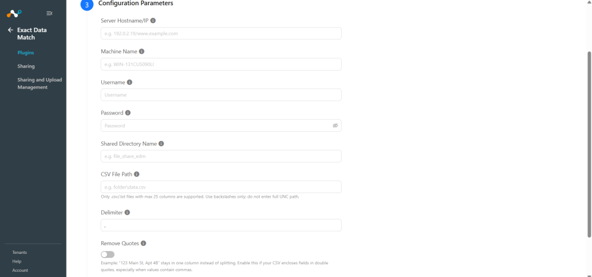Go back using Exact Data Match arrow
Screen dimensions: 592x277
pos(10,30)
